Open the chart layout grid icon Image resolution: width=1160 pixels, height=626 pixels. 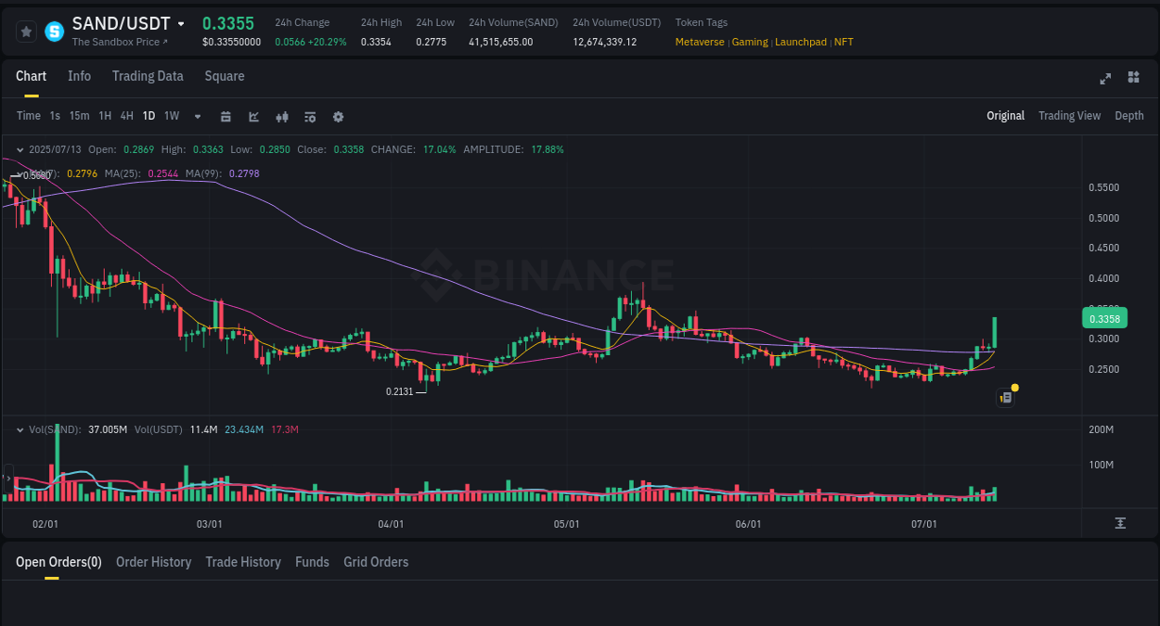pos(1133,79)
